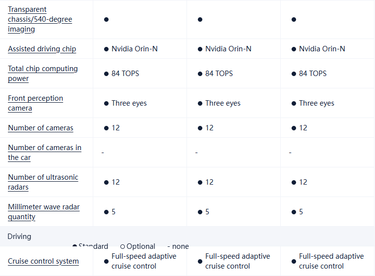Click the first column's millimeter wave radar value

point(113,212)
